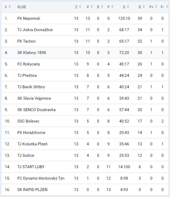The width and height of the screenshot is (170, 197).
Task: Open SK RAPID PLZEŇ club
Action: tap(32, 190)
